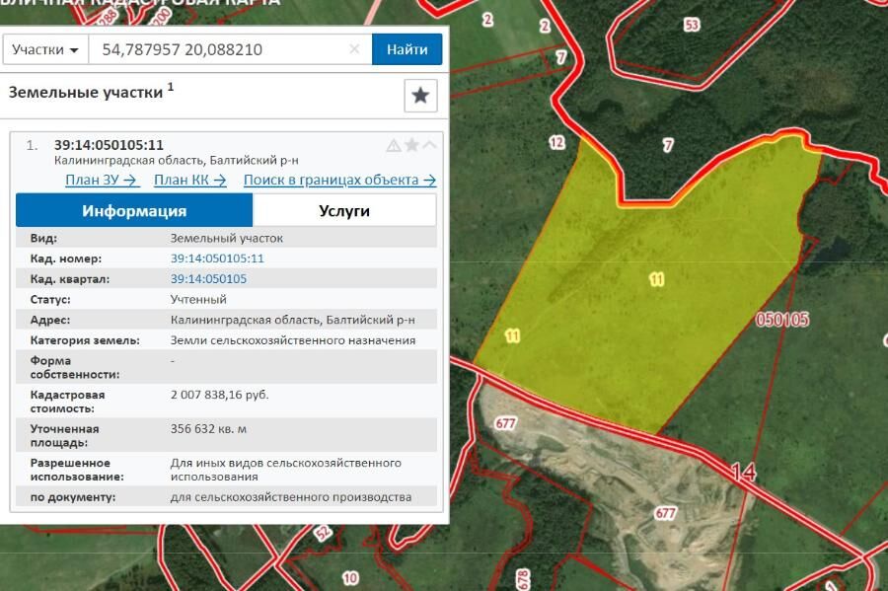Viewport: 888px width, 591px height.
Task: Click the 677 parcel label in quarry
Action: click(x=665, y=513)
